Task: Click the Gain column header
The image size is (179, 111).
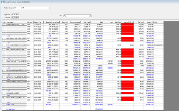Action: pos(97,22)
